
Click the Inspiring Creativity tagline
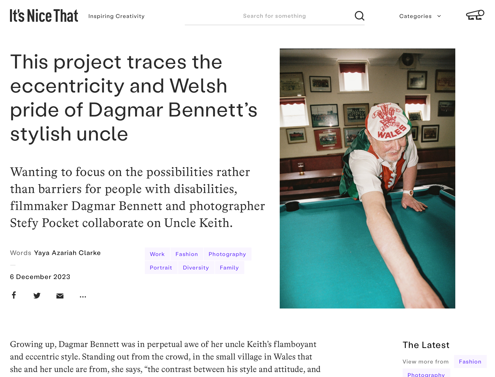pyautogui.click(x=116, y=16)
